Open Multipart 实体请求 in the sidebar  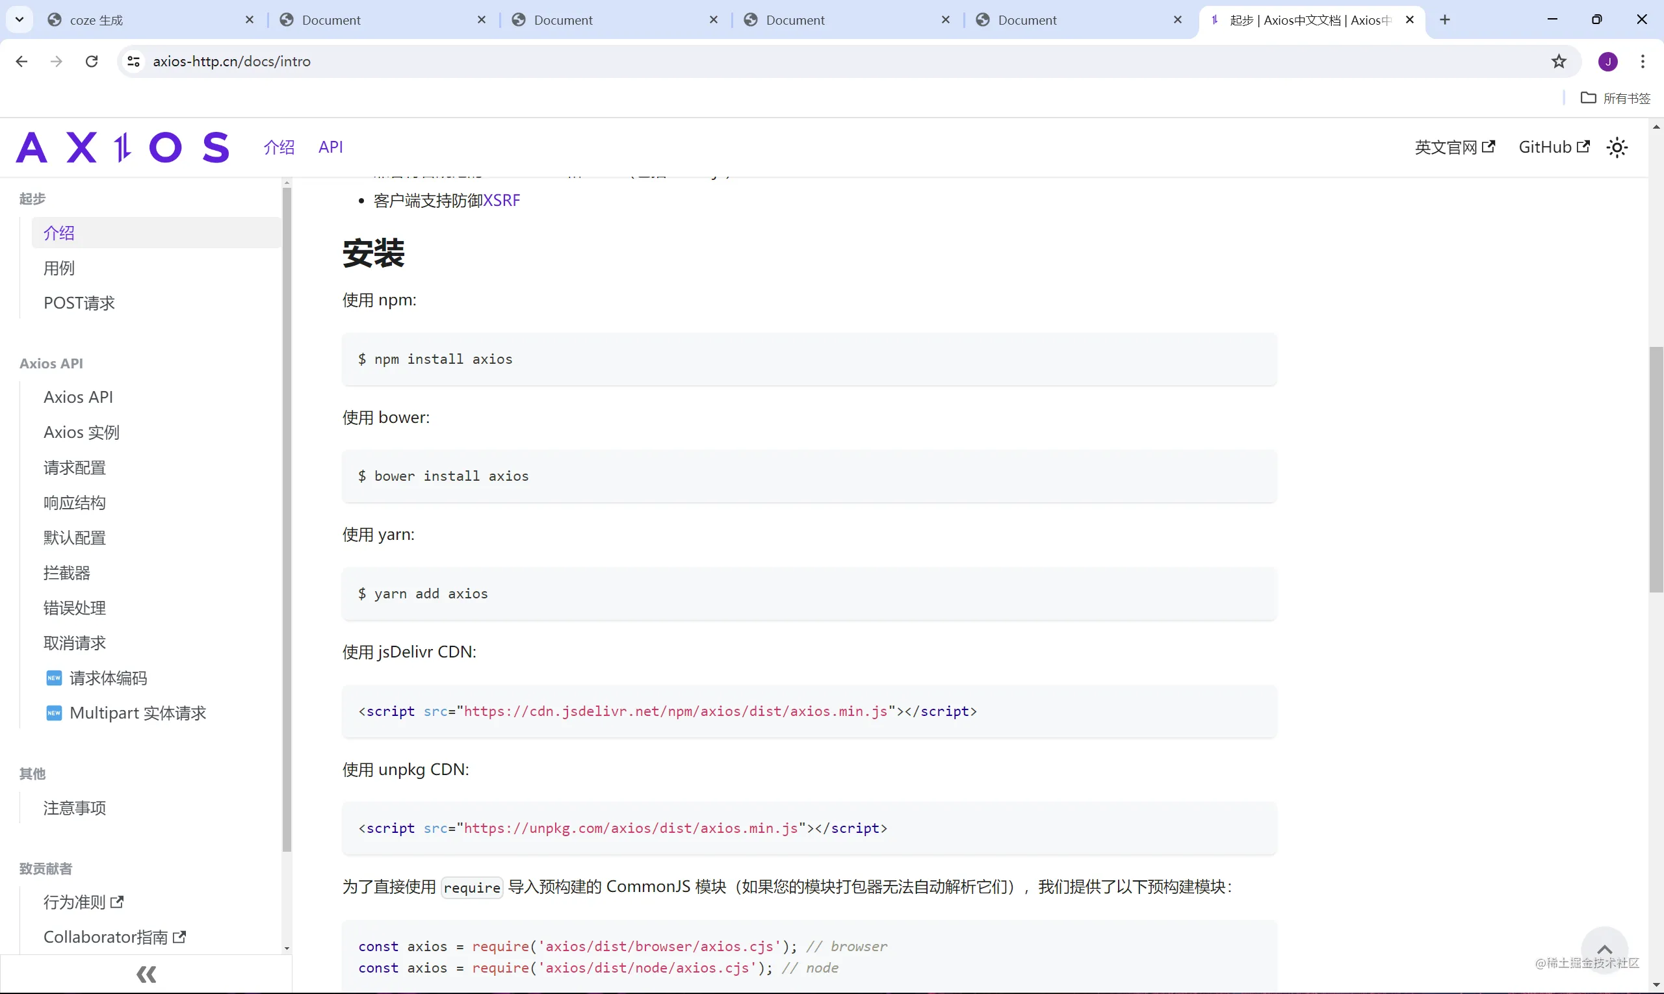[137, 713]
